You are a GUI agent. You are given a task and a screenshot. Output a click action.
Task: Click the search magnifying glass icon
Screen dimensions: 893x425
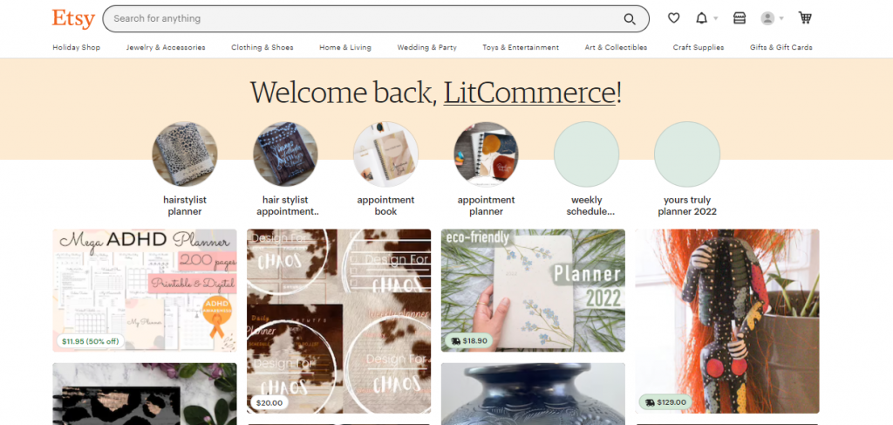tap(630, 19)
